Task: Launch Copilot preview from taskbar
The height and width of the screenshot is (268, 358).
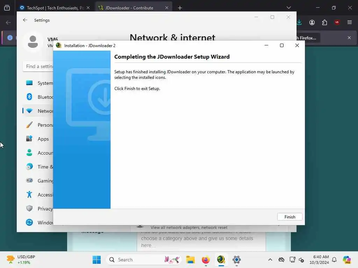Action: [x=346, y=260]
